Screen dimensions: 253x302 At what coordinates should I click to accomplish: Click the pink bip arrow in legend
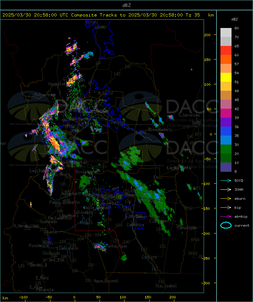click(x=226, y=207)
